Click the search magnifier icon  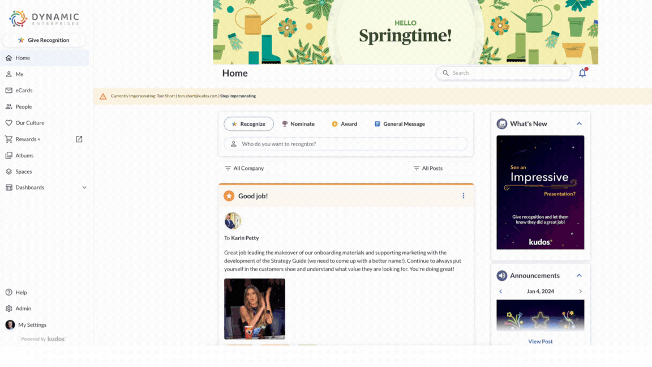tap(445, 73)
